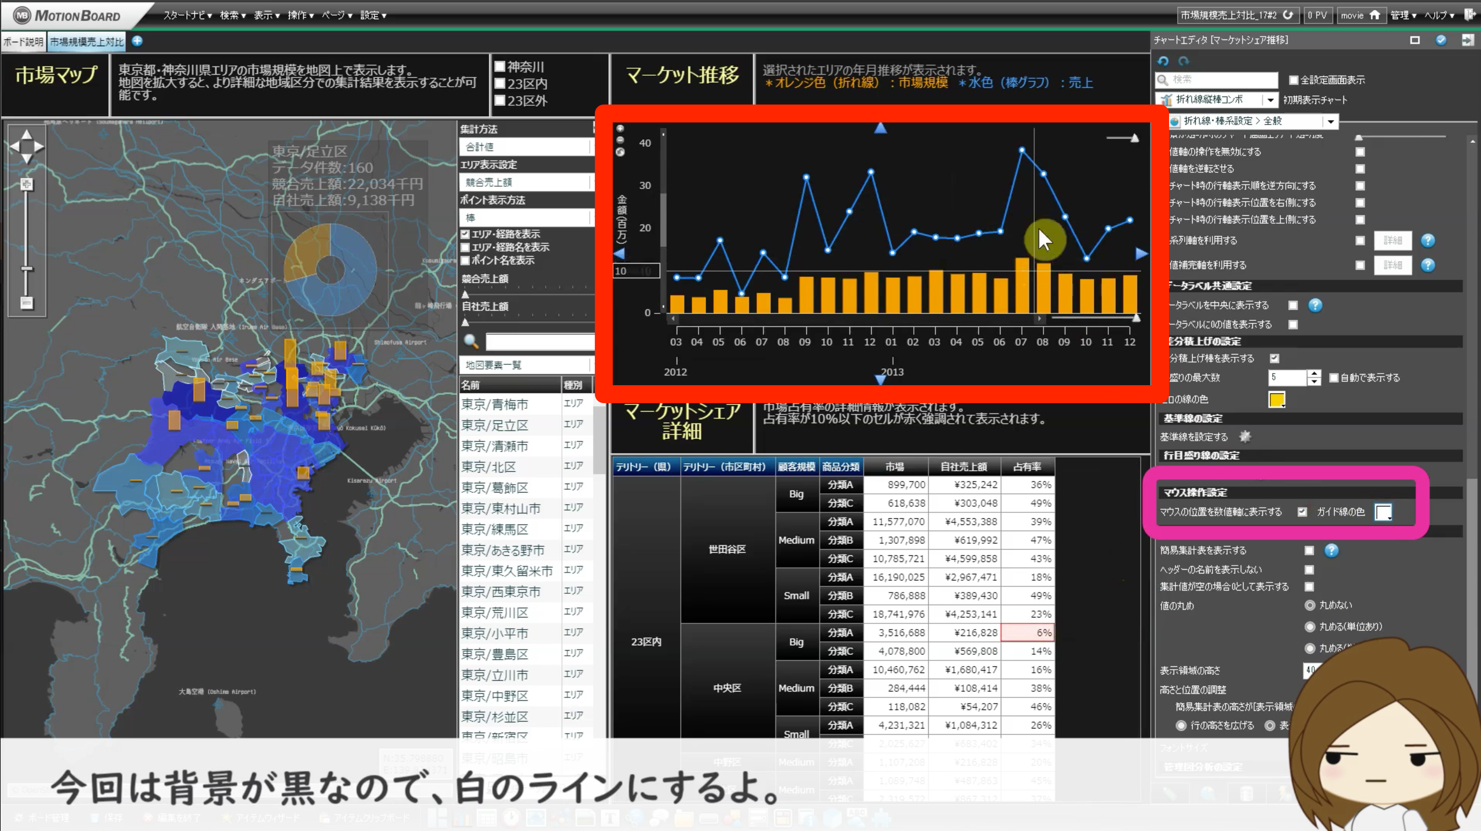The image size is (1481, 831).
Task: Toggle the 23区内 checkbox
Action: (500, 83)
